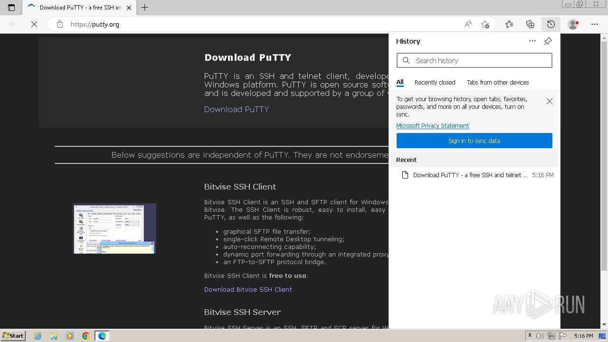
Task: Open Edge Settings and more menu
Action: coord(595,24)
